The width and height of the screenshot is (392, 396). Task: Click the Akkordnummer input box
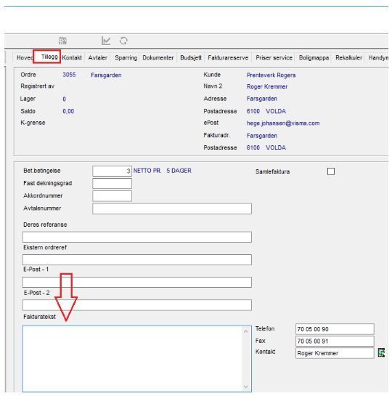click(112, 195)
